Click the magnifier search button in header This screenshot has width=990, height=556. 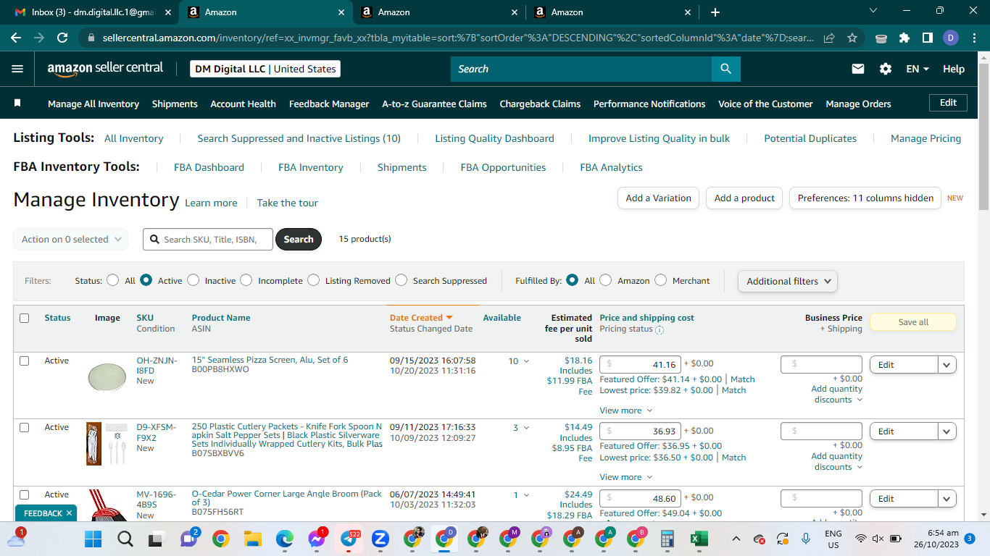725,69
